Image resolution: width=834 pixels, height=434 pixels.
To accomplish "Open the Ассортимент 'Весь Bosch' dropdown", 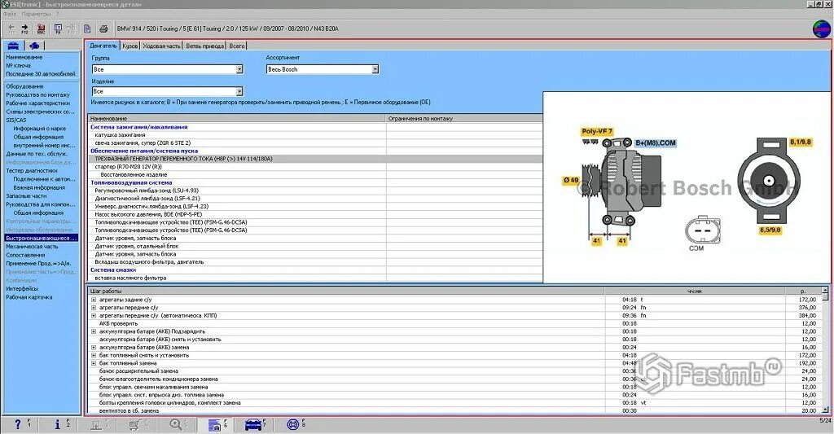I will coord(375,69).
